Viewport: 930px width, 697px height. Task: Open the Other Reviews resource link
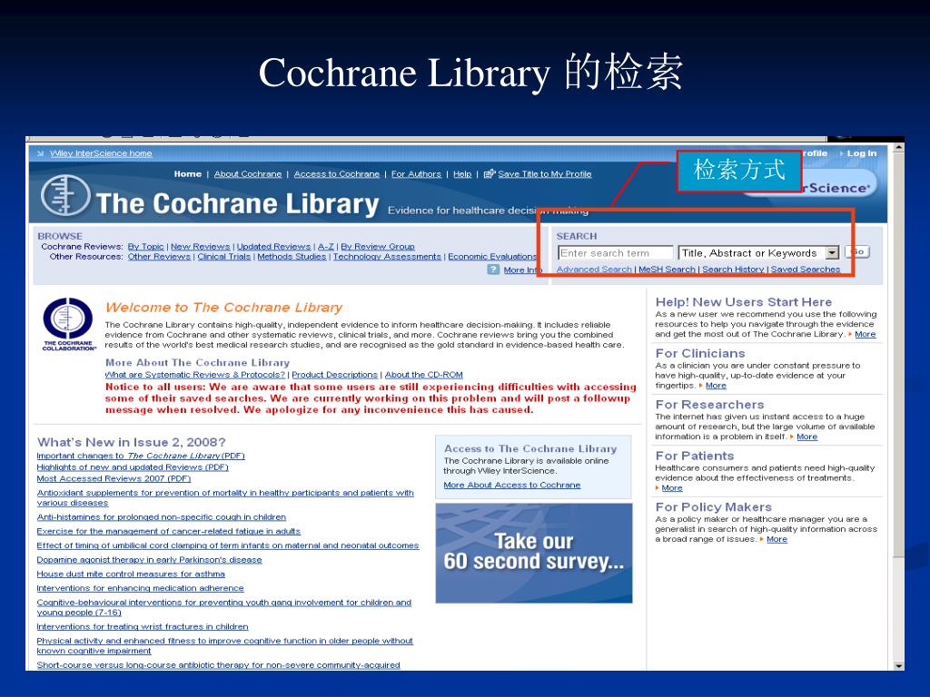pos(159,257)
